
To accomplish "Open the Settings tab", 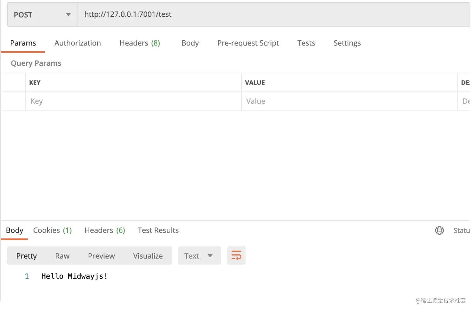I will point(347,43).
